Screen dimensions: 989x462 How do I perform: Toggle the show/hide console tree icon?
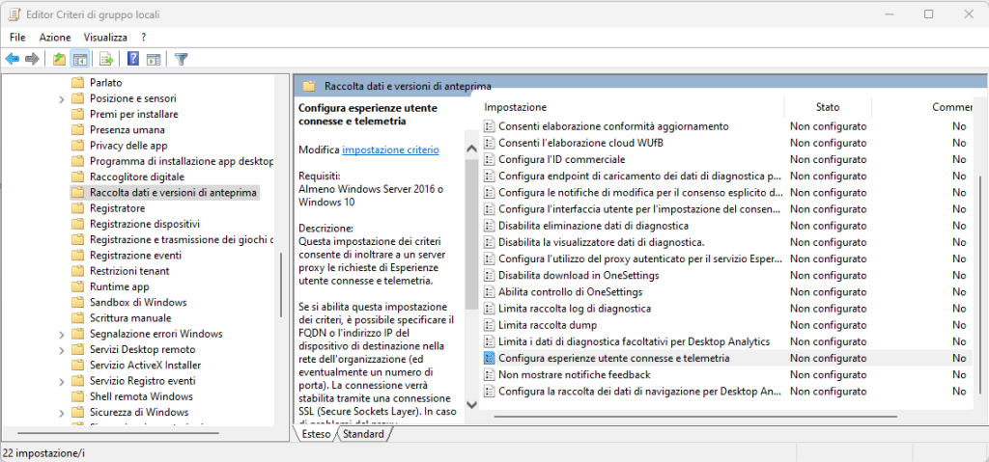click(x=80, y=59)
